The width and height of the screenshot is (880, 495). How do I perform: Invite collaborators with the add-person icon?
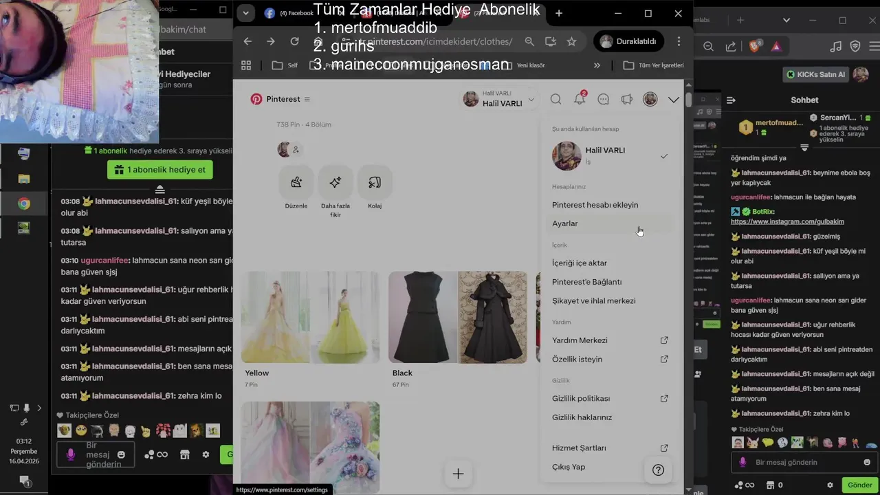pyautogui.click(x=296, y=149)
